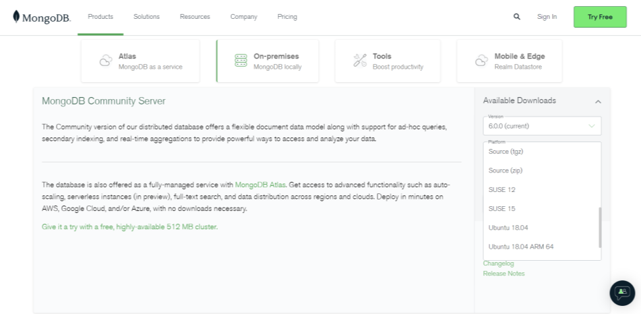The width and height of the screenshot is (641, 314).
Task: Open the Products menu
Action: tap(100, 17)
